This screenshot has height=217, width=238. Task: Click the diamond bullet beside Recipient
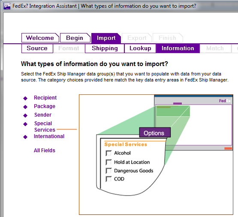click(25, 98)
